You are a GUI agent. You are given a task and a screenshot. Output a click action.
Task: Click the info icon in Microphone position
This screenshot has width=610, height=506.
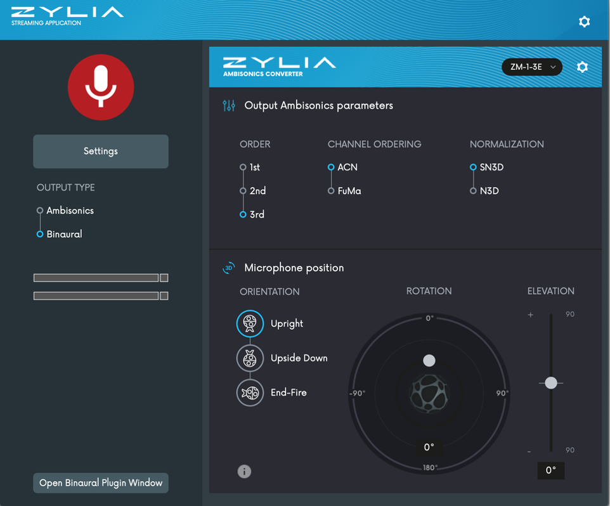244,471
